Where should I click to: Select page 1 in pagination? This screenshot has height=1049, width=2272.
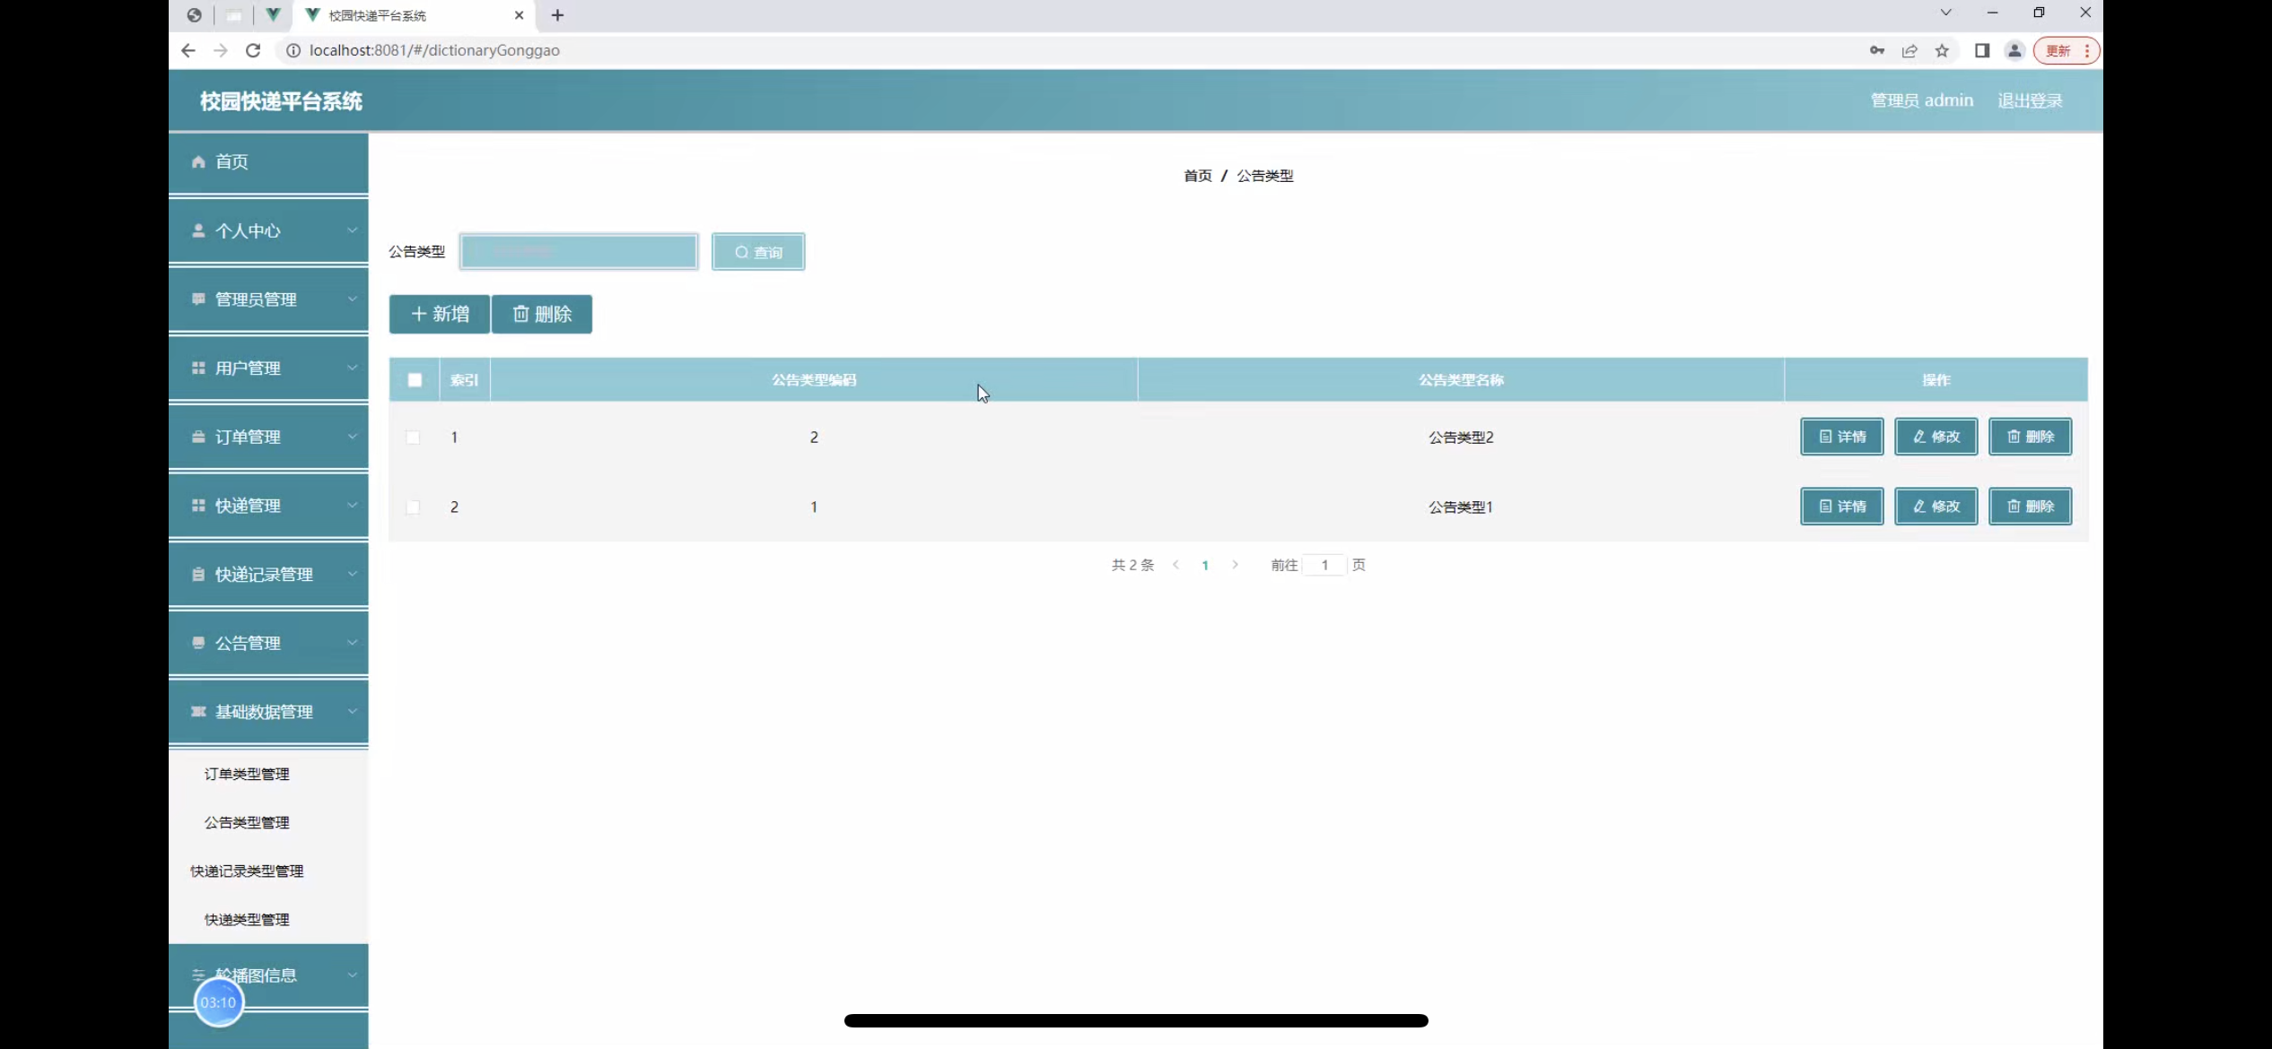point(1205,565)
